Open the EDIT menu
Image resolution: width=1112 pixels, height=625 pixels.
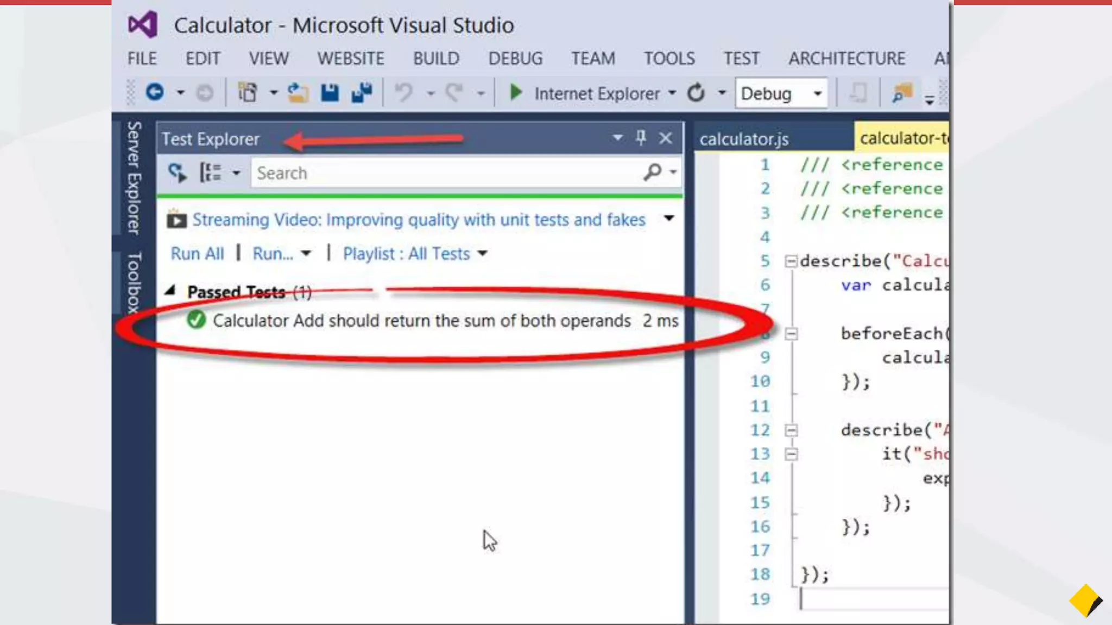pyautogui.click(x=203, y=58)
